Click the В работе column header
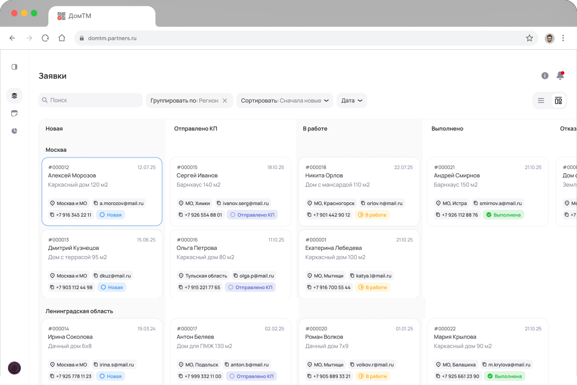The image size is (577, 385). [315, 128]
